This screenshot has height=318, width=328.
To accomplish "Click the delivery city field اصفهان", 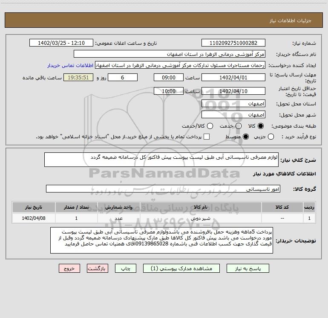I will pos(233,115).
